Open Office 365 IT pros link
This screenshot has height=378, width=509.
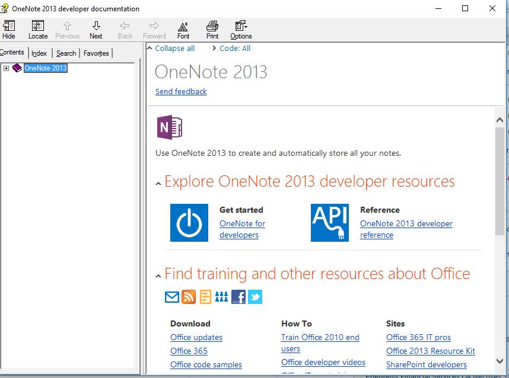tap(418, 338)
